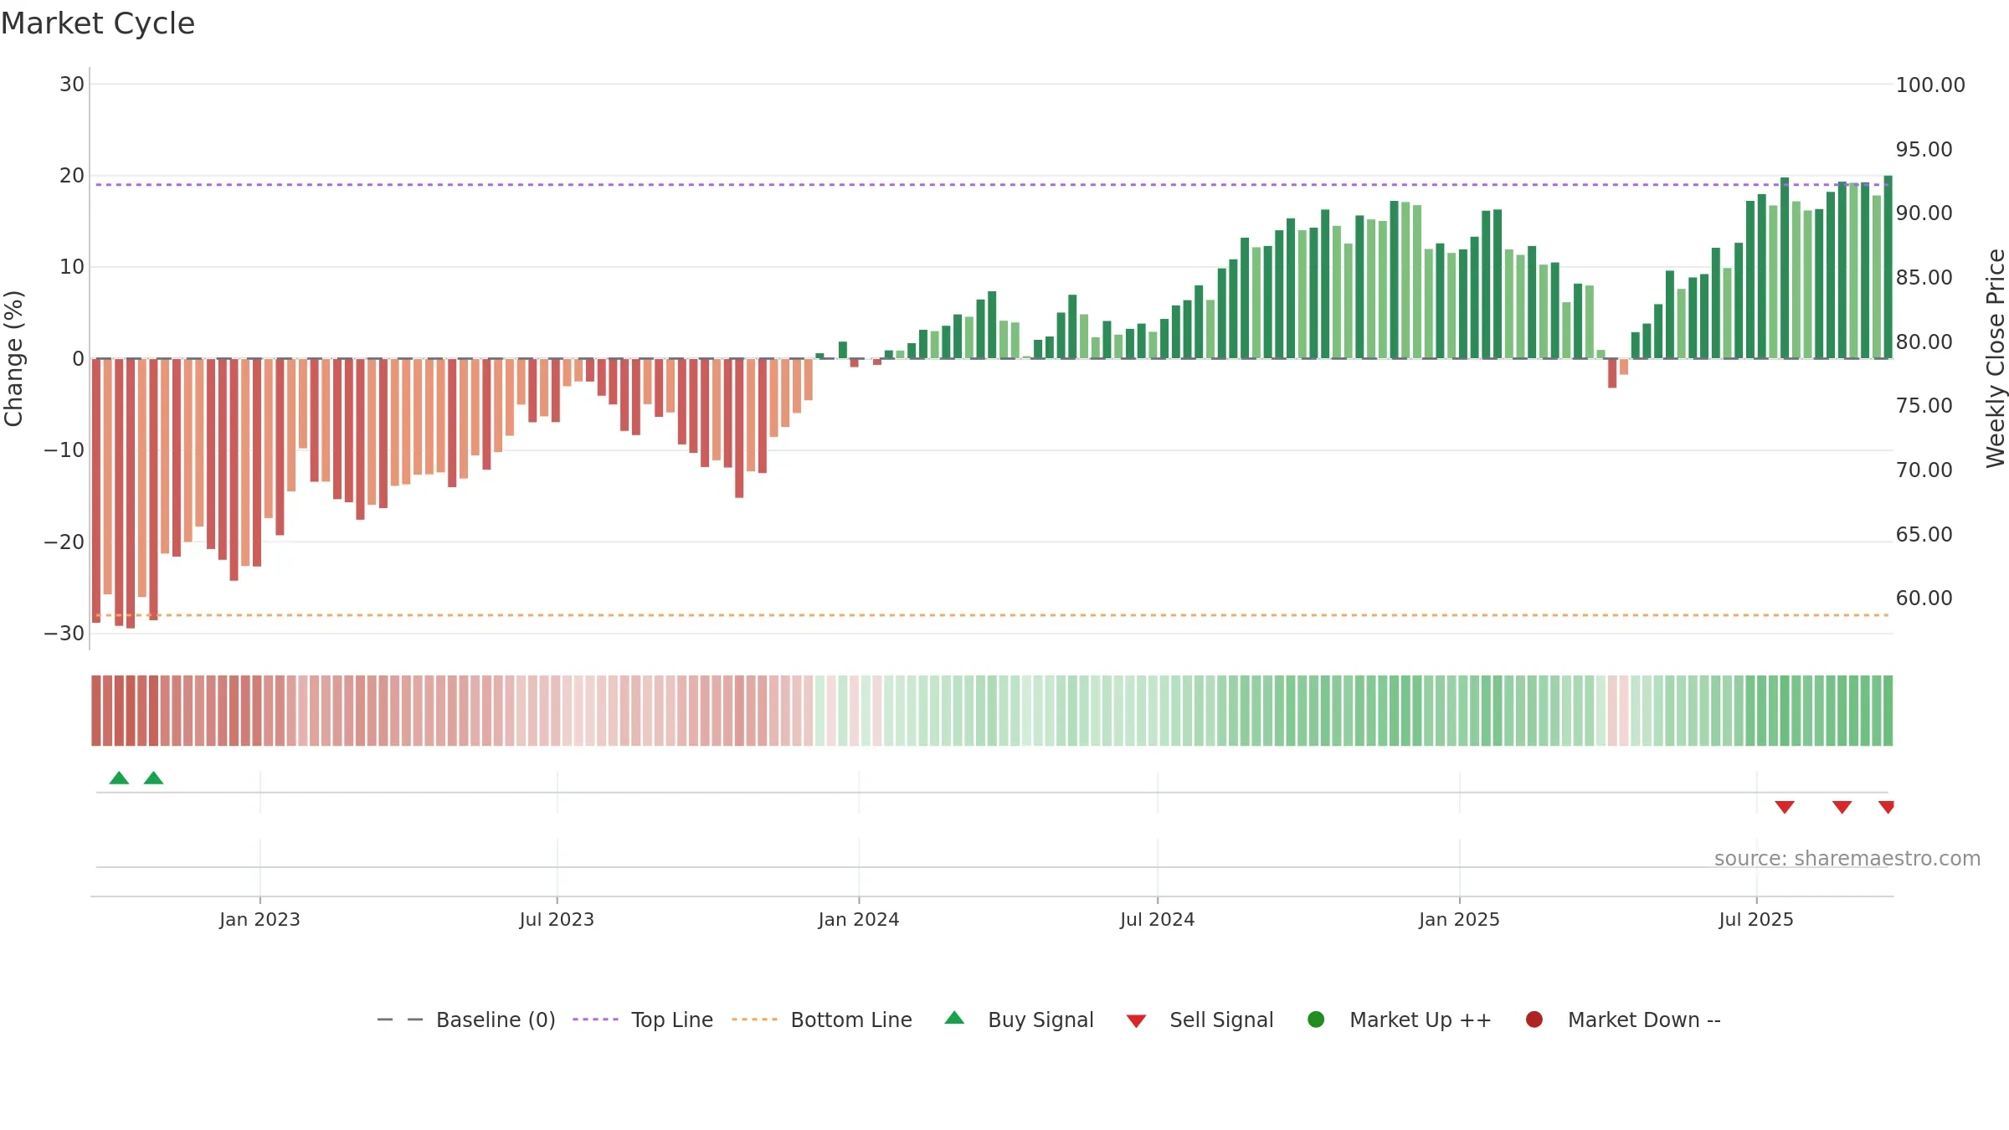Screen dimensions: 2009x1130
Task: Click the Weekly Close Price axis title
Action: [1996, 358]
